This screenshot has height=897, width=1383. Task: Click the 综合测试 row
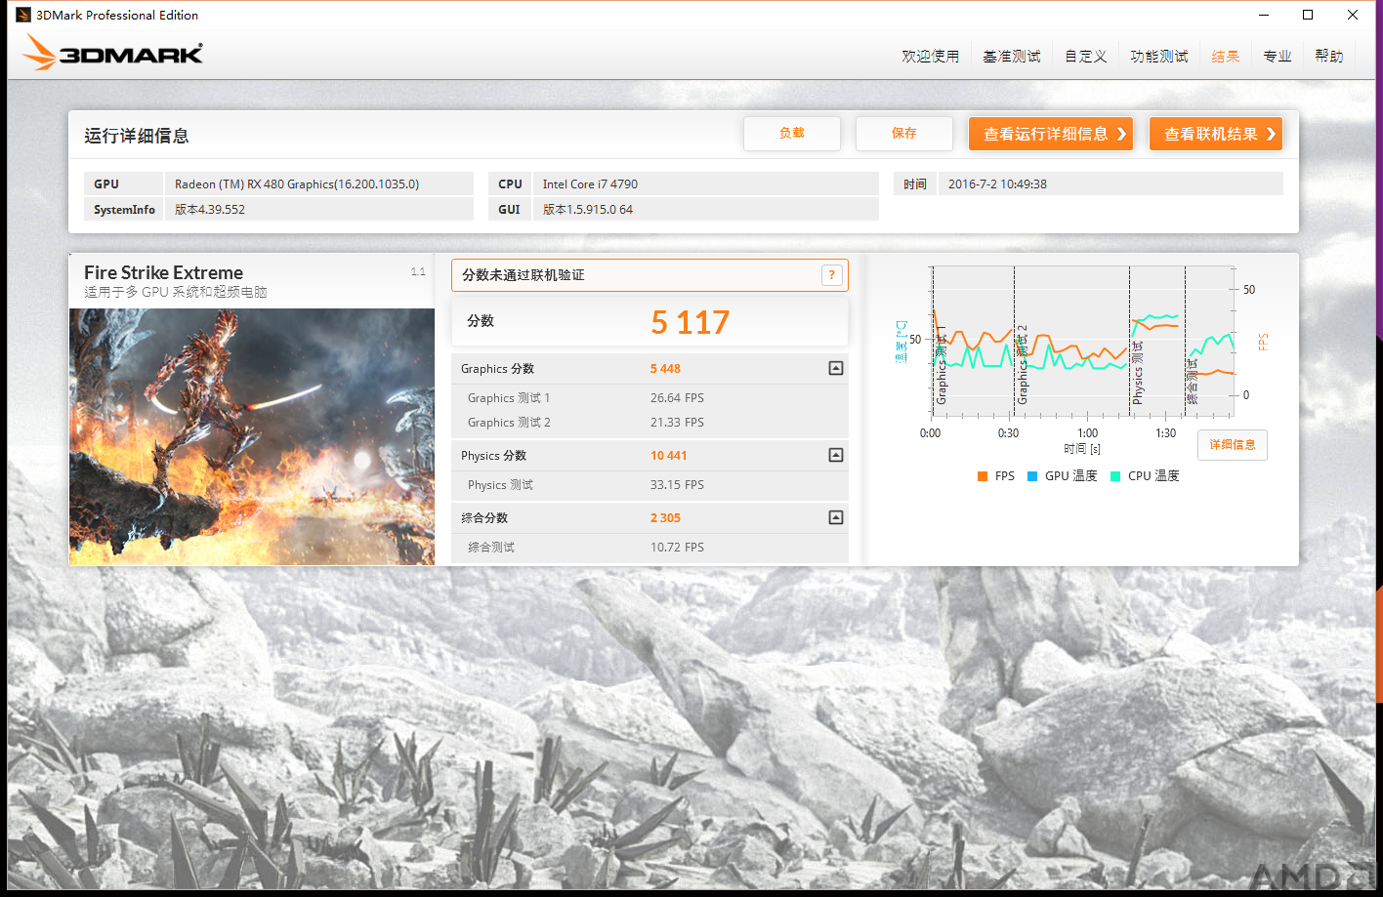[x=650, y=548]
